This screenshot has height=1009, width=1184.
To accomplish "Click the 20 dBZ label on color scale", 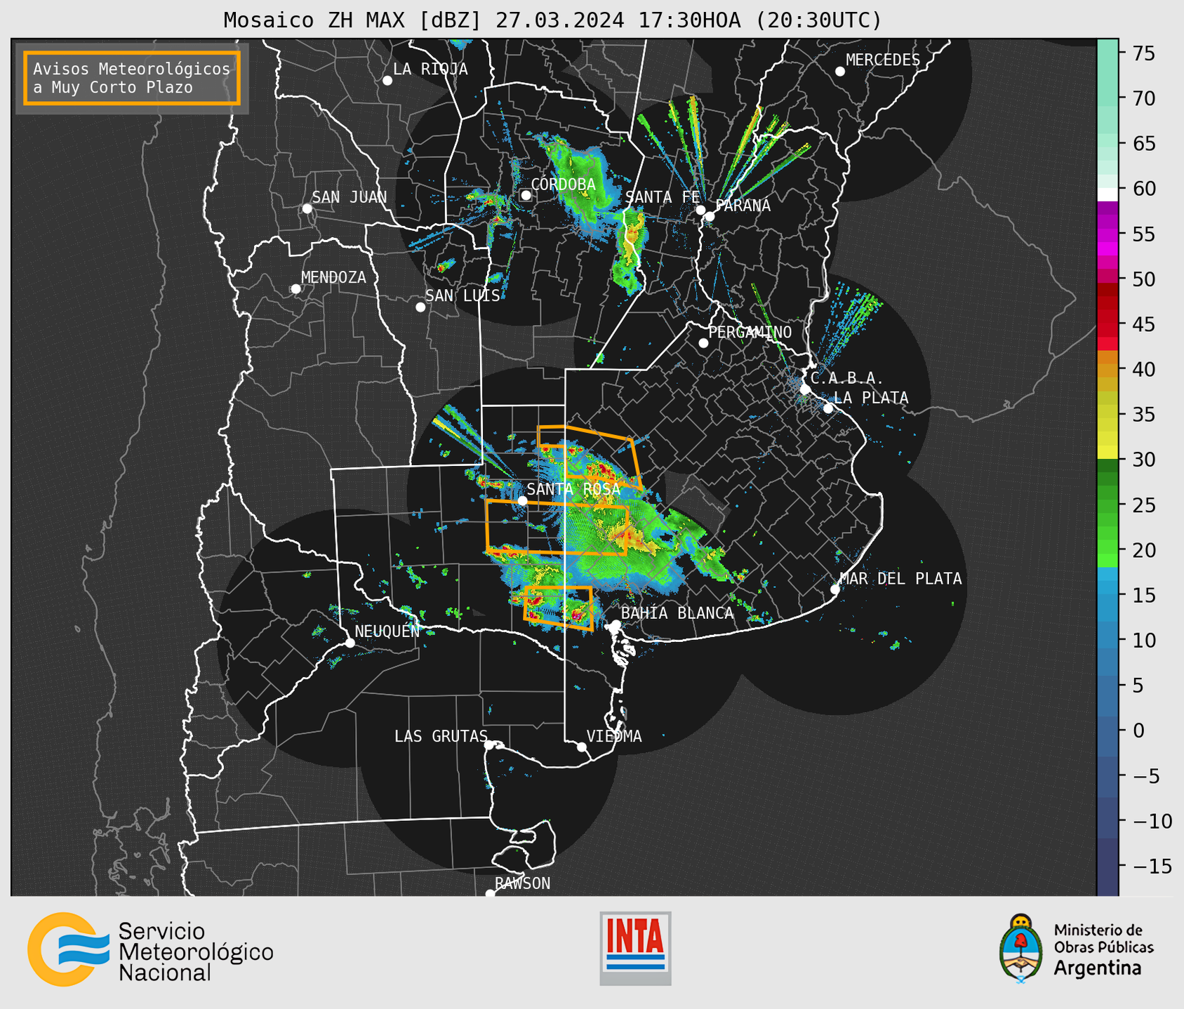I will coord(1143,550).
